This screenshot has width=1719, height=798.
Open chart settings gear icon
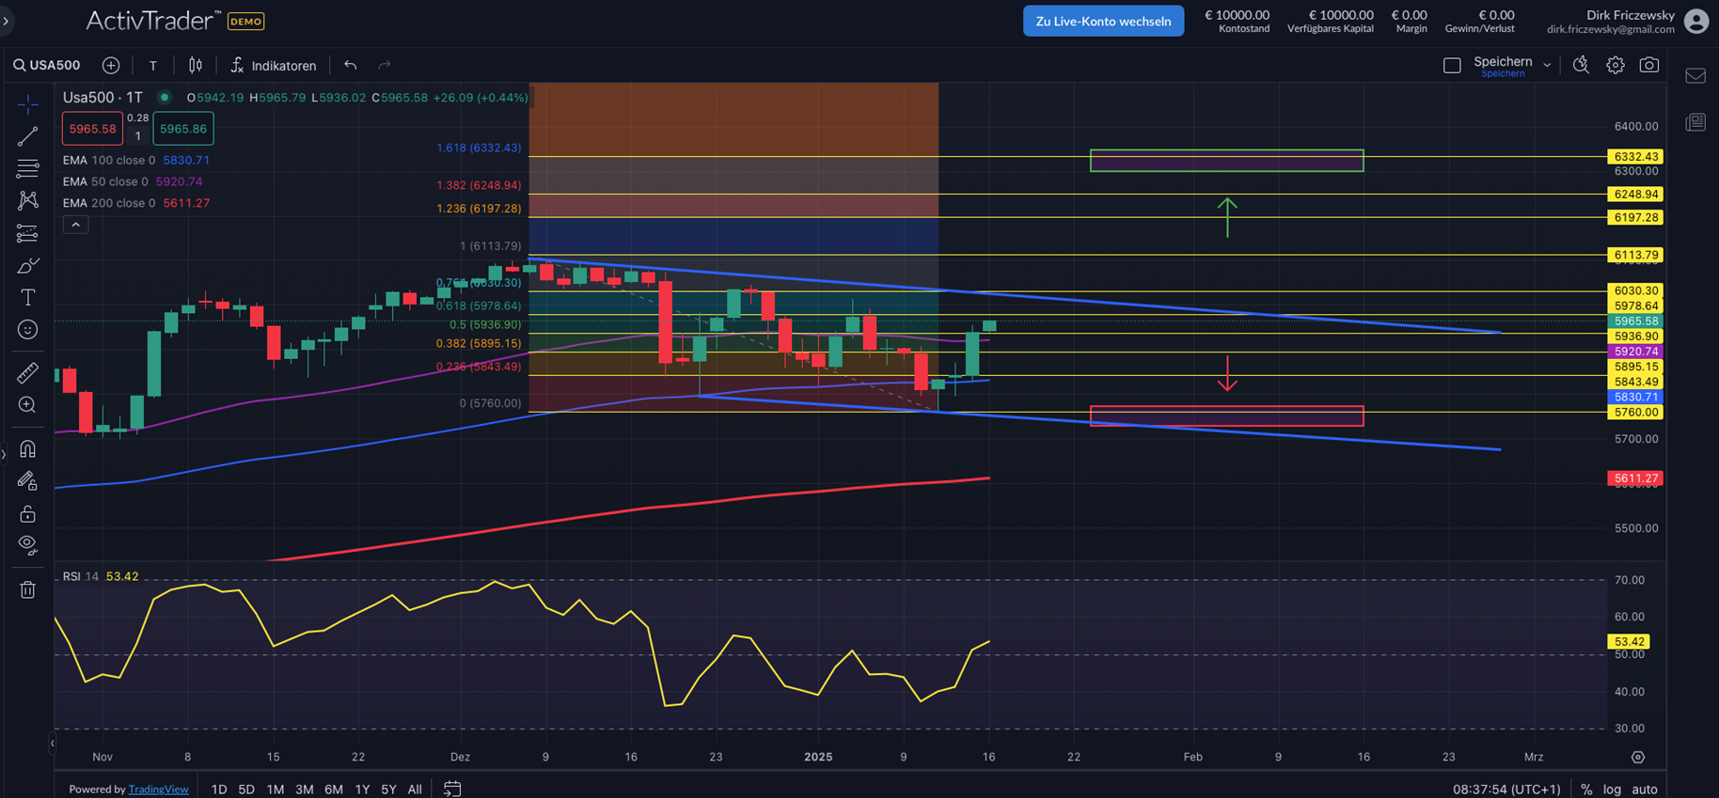[1615, 65]
